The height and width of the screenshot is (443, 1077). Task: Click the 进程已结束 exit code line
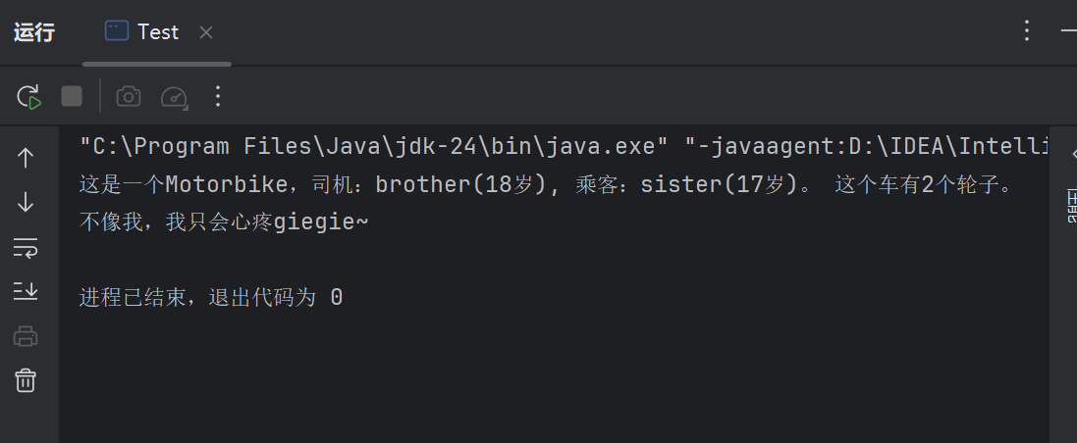211,297
